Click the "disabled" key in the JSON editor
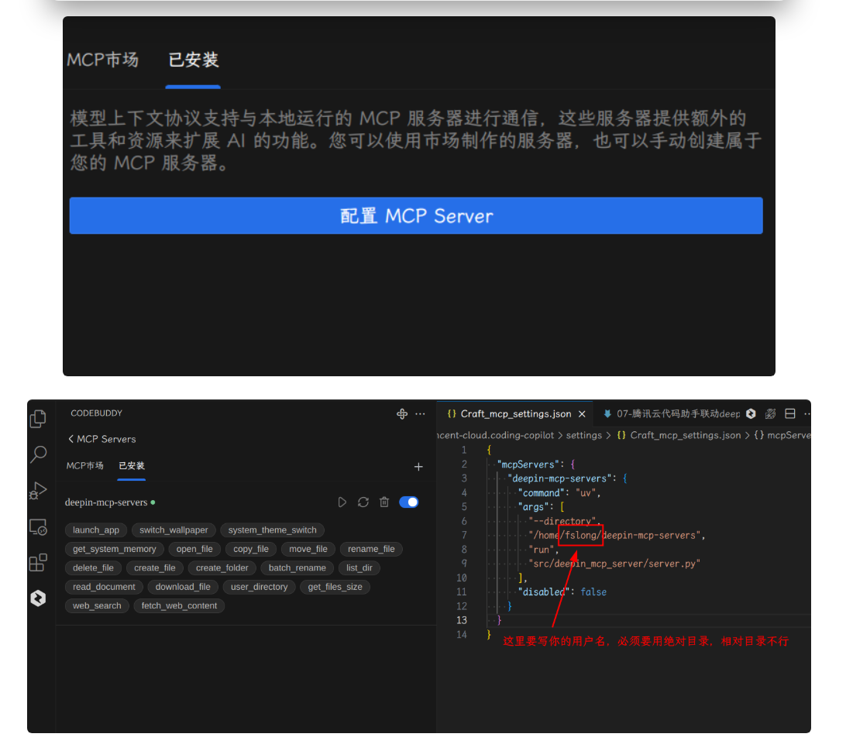 (x=542, y=592)
